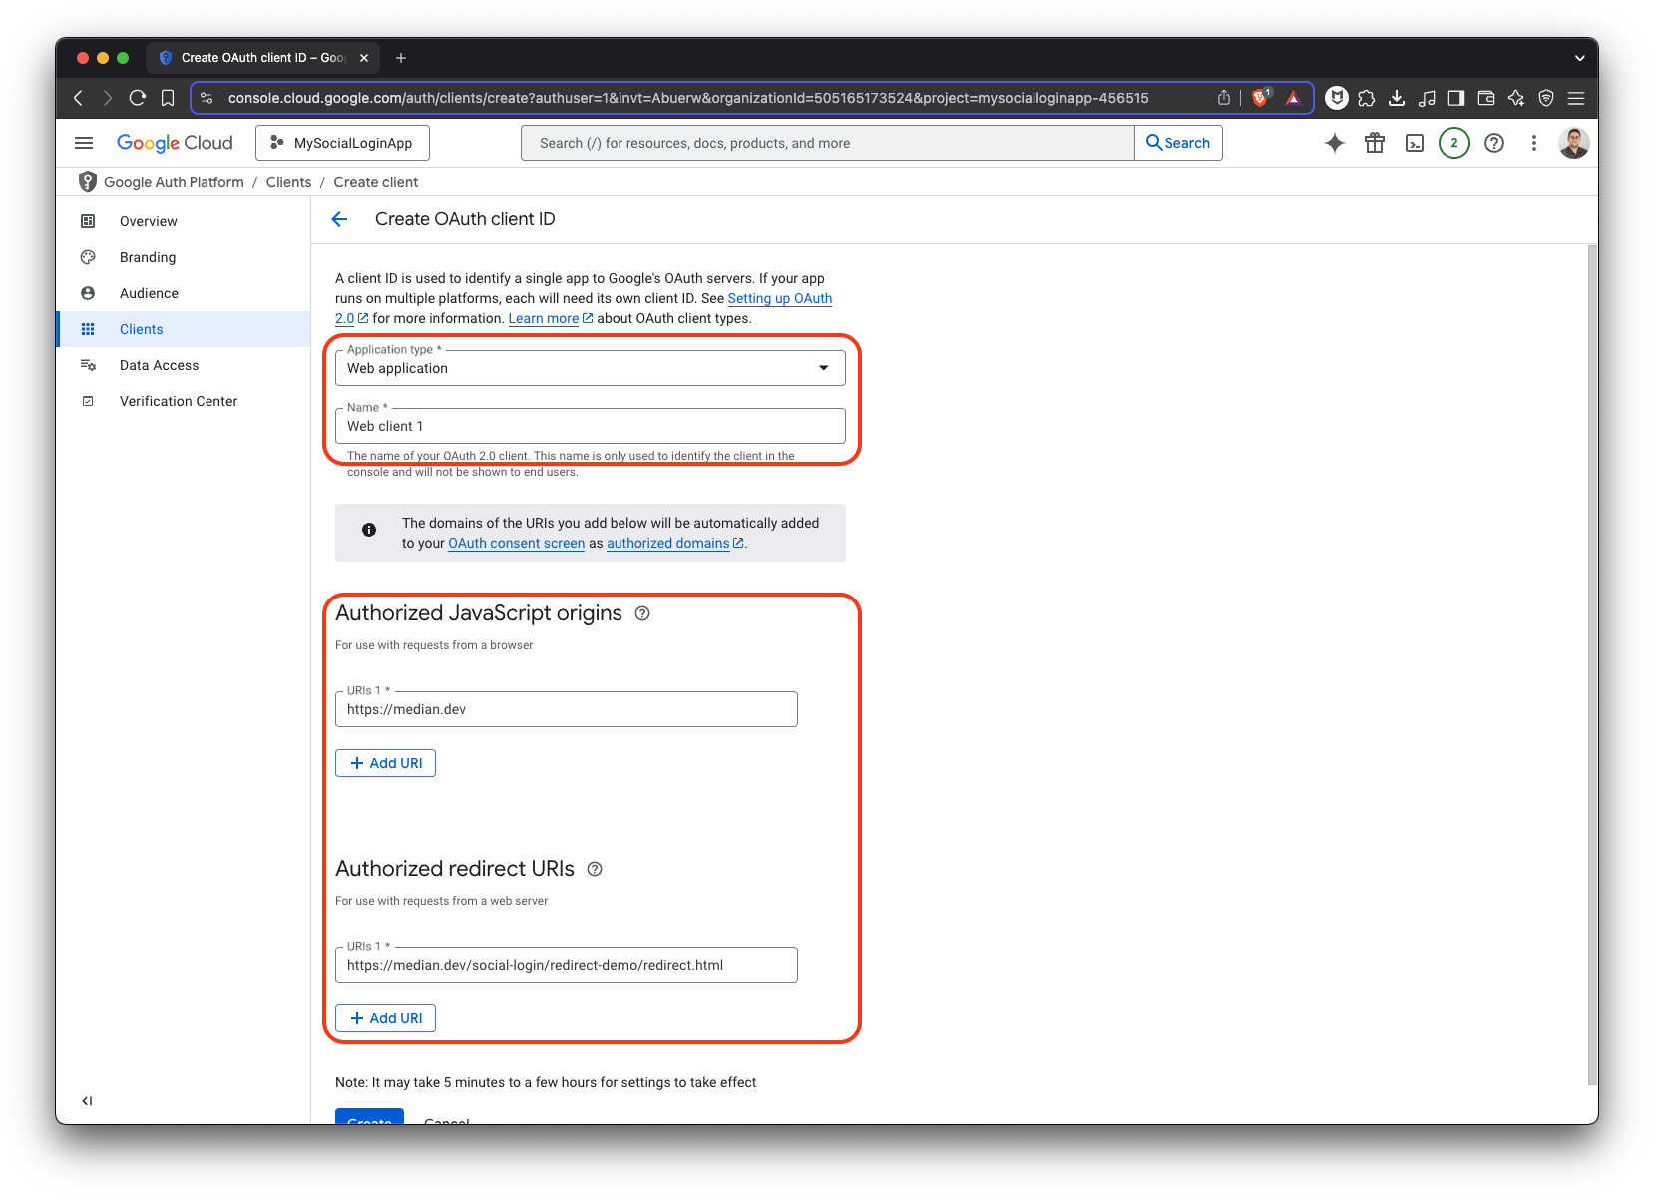Click the browser address bar URL
The image size is (1654, 1198).
coord(688,98)
